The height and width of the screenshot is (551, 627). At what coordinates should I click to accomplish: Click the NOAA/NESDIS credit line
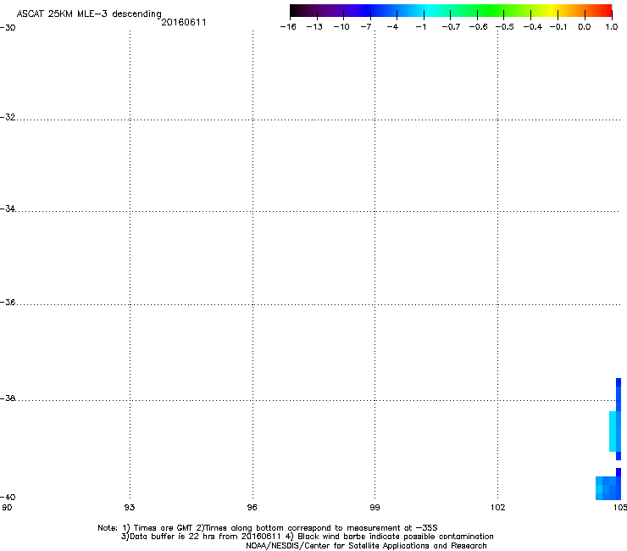366,546
